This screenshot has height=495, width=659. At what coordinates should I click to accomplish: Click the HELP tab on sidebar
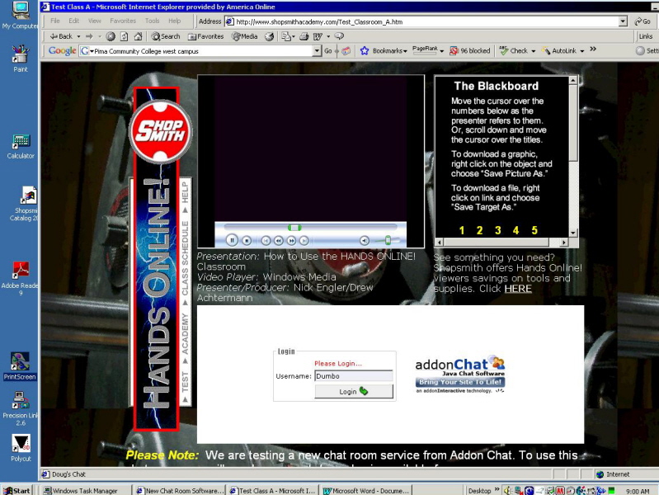pyautogui.click(x=185, y=192)
